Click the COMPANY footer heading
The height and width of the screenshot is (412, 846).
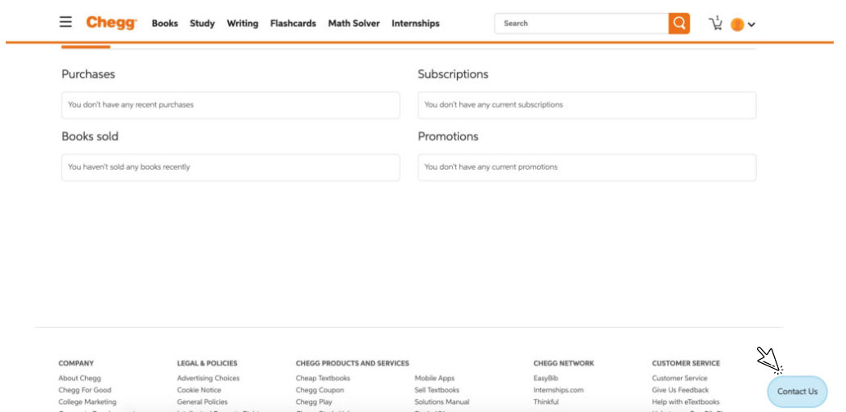coord(76,364)
